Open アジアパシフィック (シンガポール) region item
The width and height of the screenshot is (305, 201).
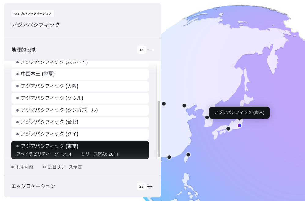coord(80,110)
